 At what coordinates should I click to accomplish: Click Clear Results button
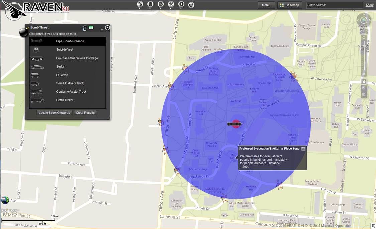point(85,113)
